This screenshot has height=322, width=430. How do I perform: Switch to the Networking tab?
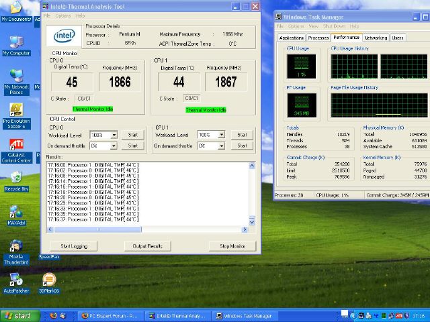(x=376, y=38)
